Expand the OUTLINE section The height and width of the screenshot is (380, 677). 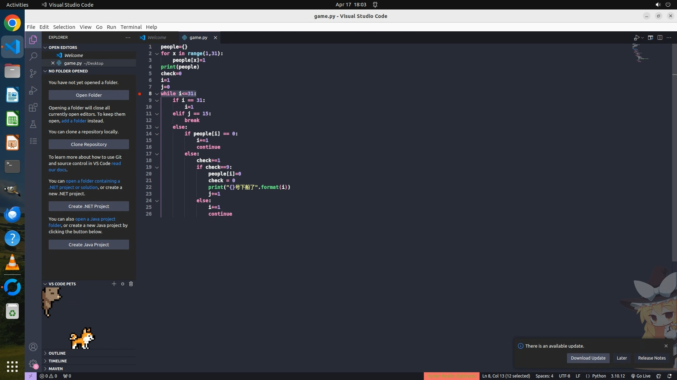click(x=57, y=353)
